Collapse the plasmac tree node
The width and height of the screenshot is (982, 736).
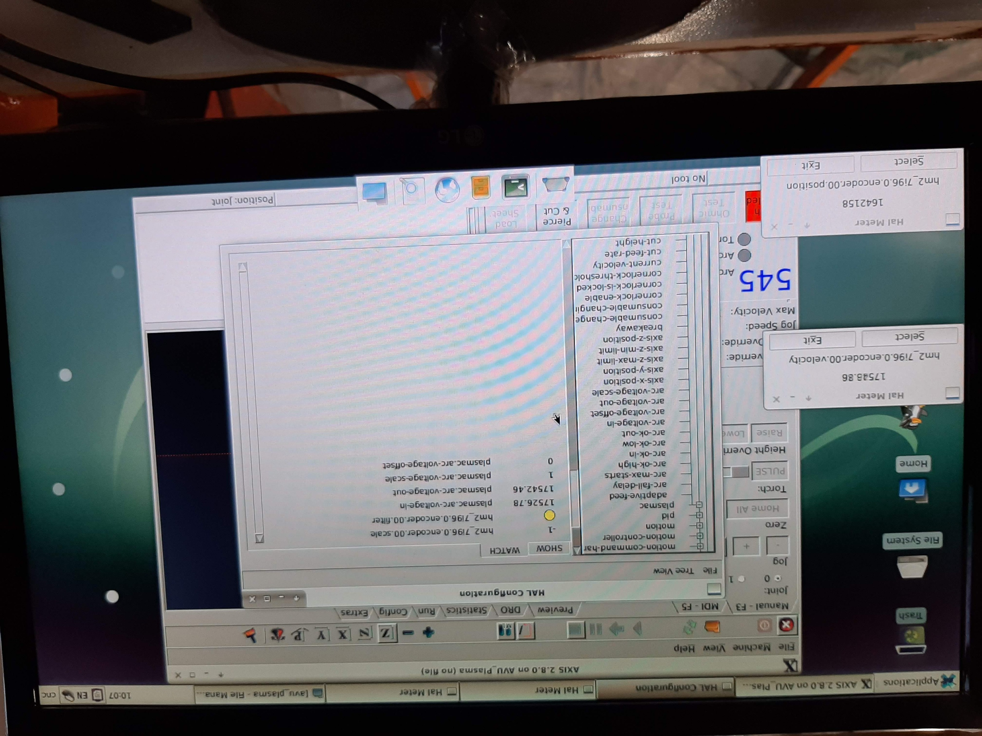[x=699, y=505]
